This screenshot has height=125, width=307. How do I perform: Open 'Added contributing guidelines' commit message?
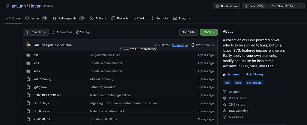110,95
